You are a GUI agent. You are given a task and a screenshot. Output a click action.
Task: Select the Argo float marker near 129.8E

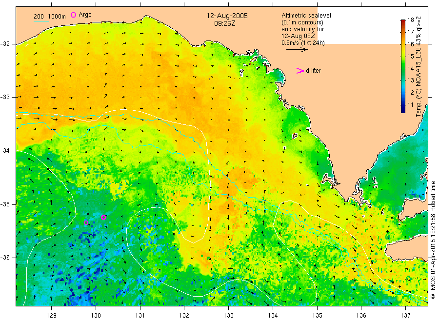click(86, 223)
